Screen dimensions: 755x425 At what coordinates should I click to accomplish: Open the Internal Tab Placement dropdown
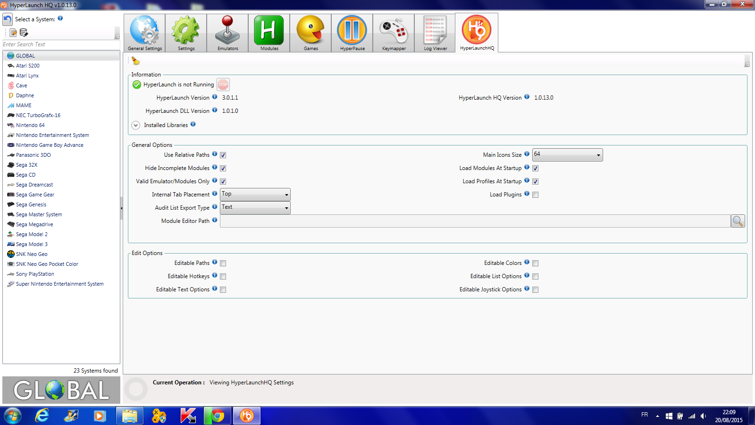(x=255, y=195)
